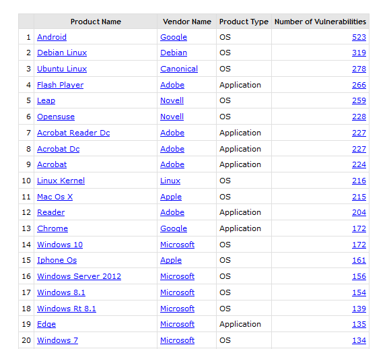Screen dimensions: 387x349
Task: Open the Acrobat product link in row 9
Action: 52,164
